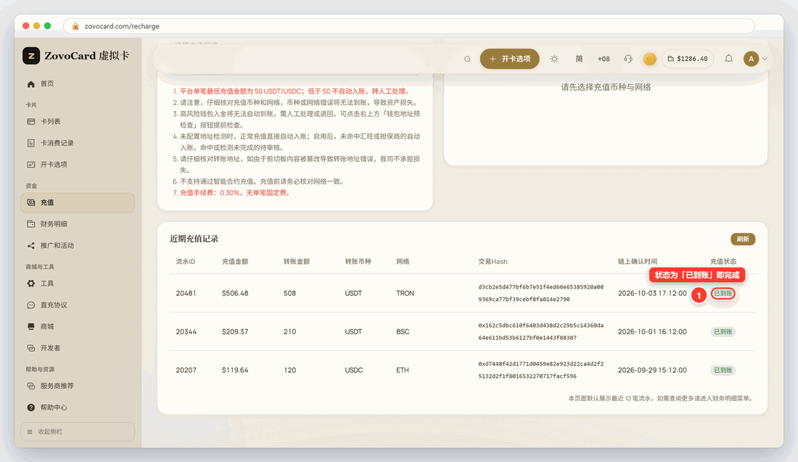Open 帮助中心 help center

click(78, 407)
